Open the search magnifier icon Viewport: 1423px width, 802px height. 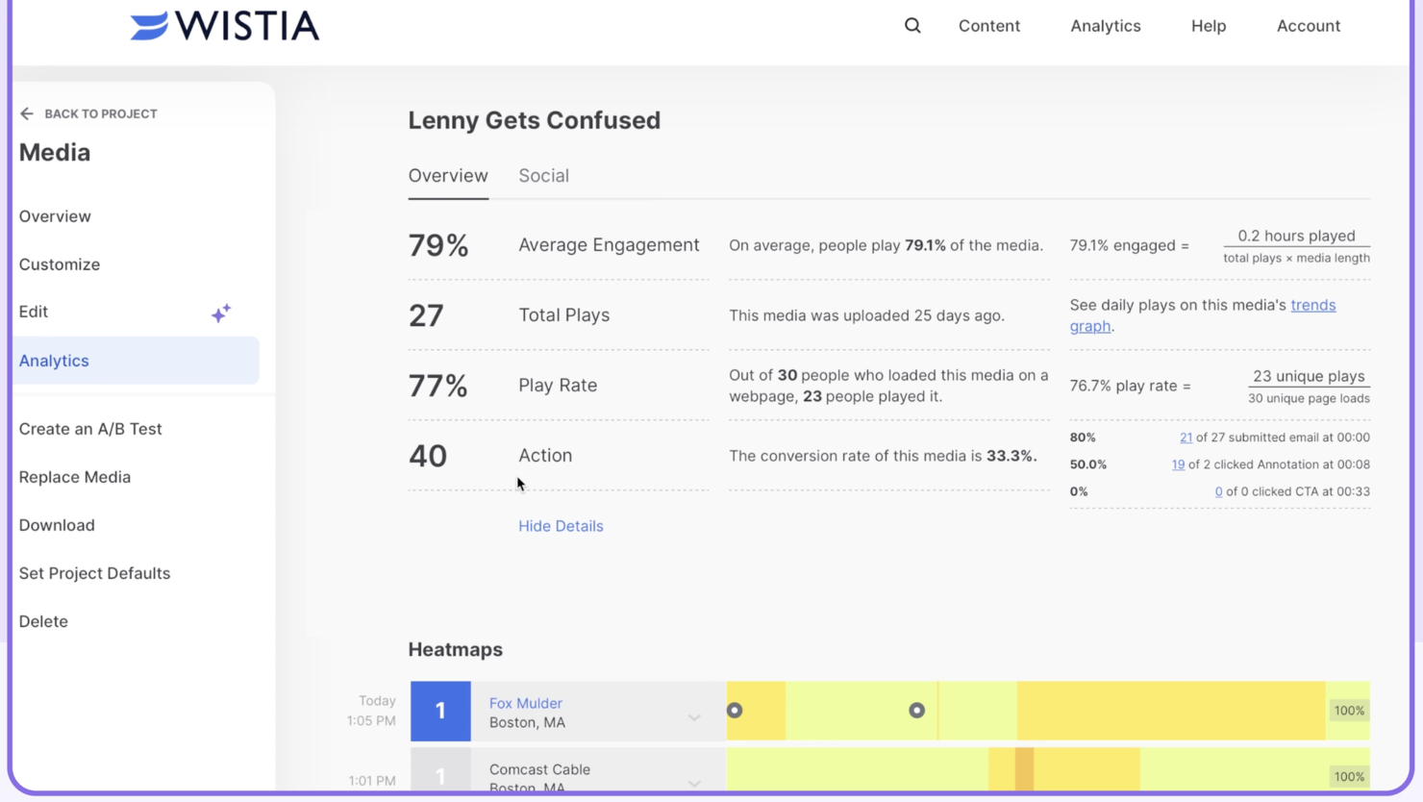coord(912,26)
